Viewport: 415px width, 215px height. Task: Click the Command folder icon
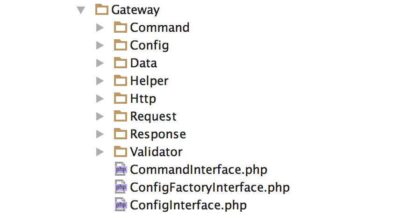(121, 27)
